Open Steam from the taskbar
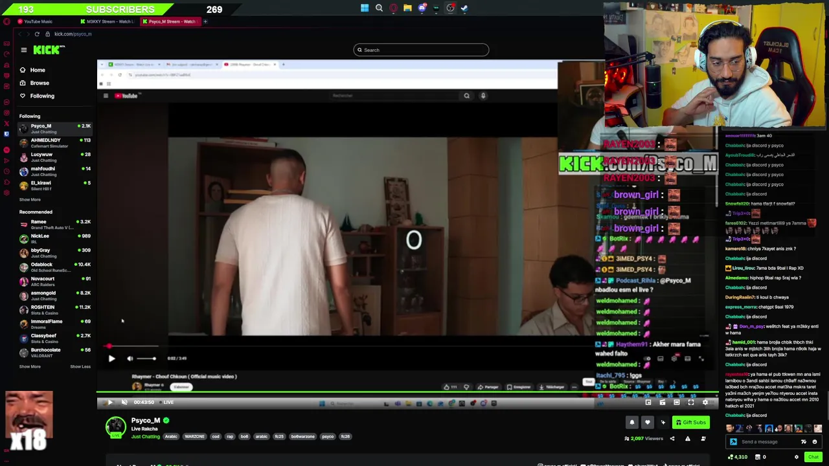Viewport: 829px width, 466px height. click(464, 8)
